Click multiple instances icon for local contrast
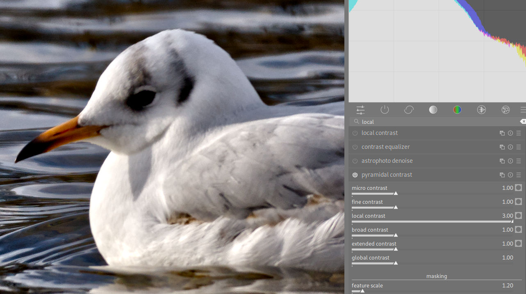This screenshot has height=294, width=526. point(502,133)
